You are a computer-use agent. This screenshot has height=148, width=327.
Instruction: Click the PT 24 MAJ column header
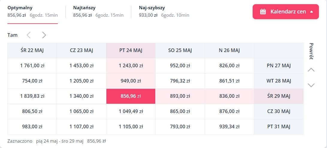(x=131, y=51)
